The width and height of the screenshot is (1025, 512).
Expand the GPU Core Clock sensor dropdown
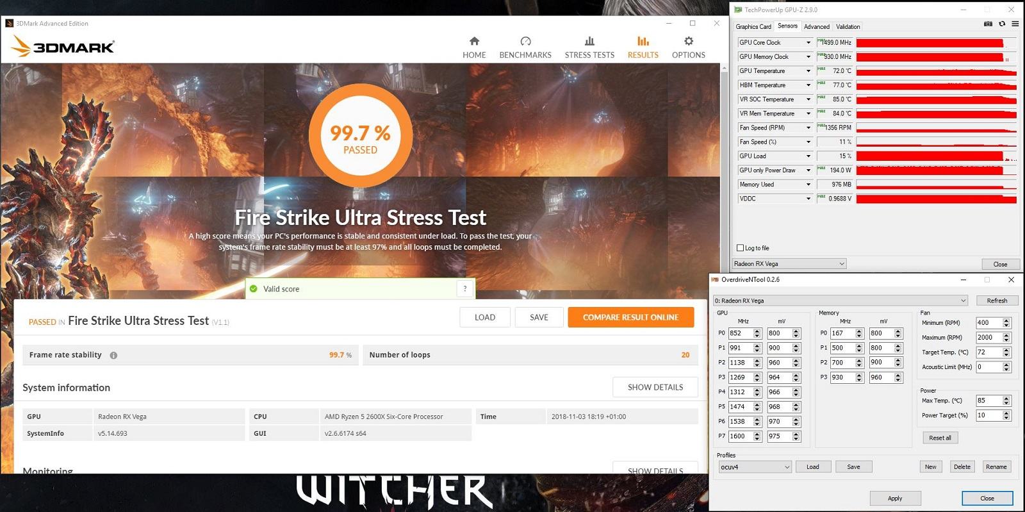click(808, 42)
